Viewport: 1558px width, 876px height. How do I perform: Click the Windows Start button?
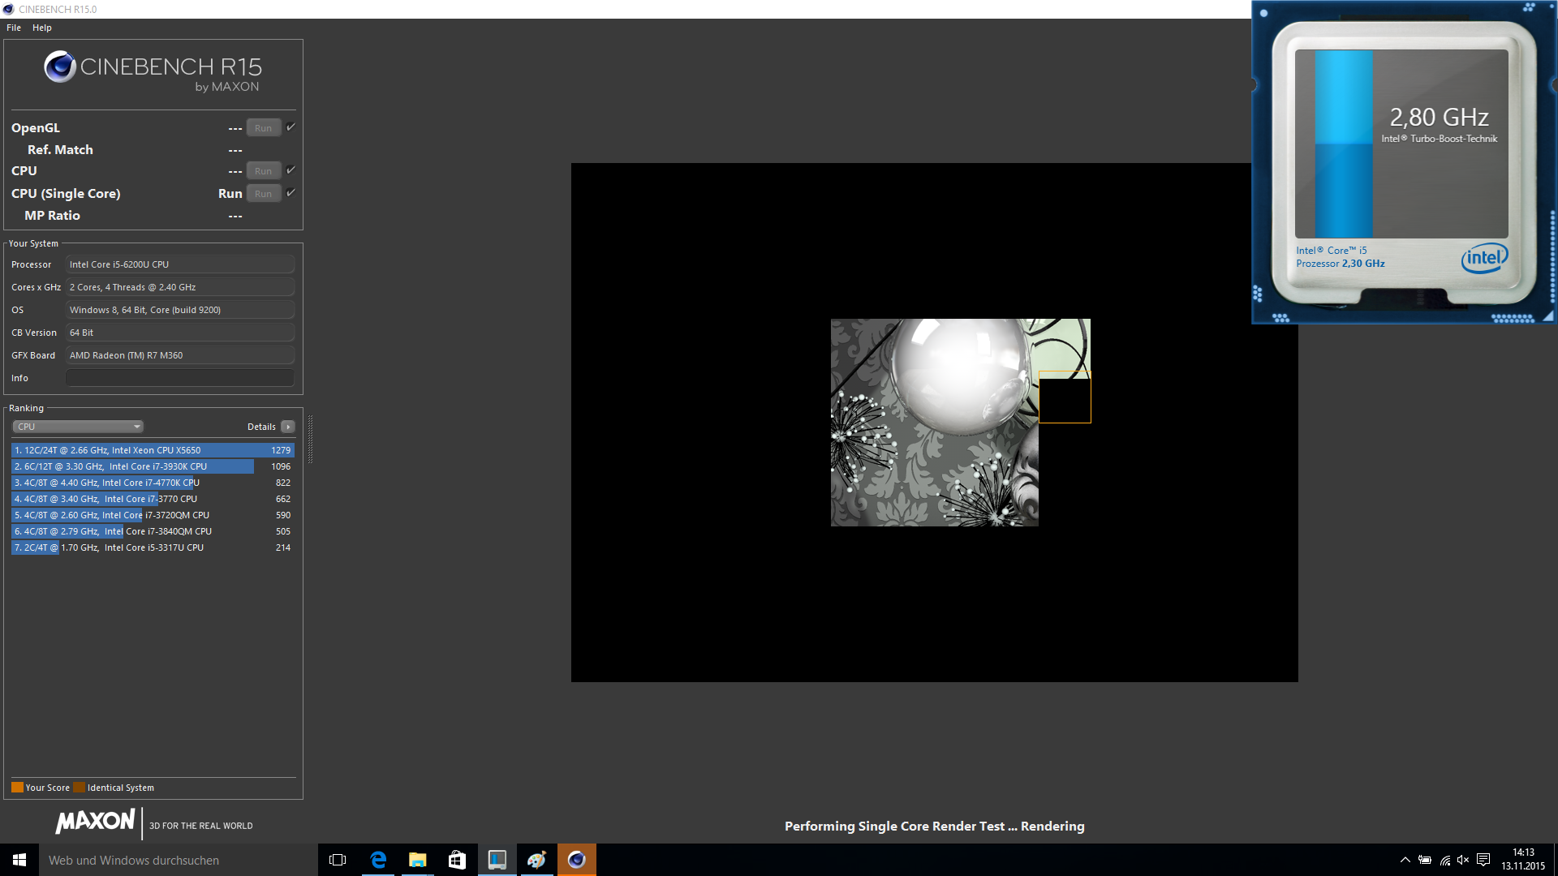(19, 860)
